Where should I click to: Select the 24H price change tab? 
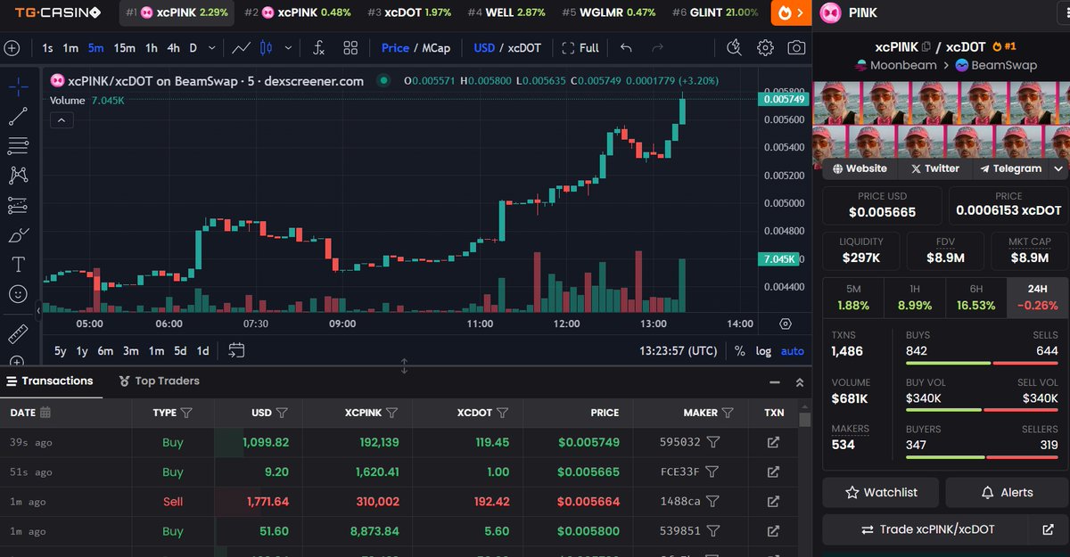pyautogui.click(x=1037, y=298)
